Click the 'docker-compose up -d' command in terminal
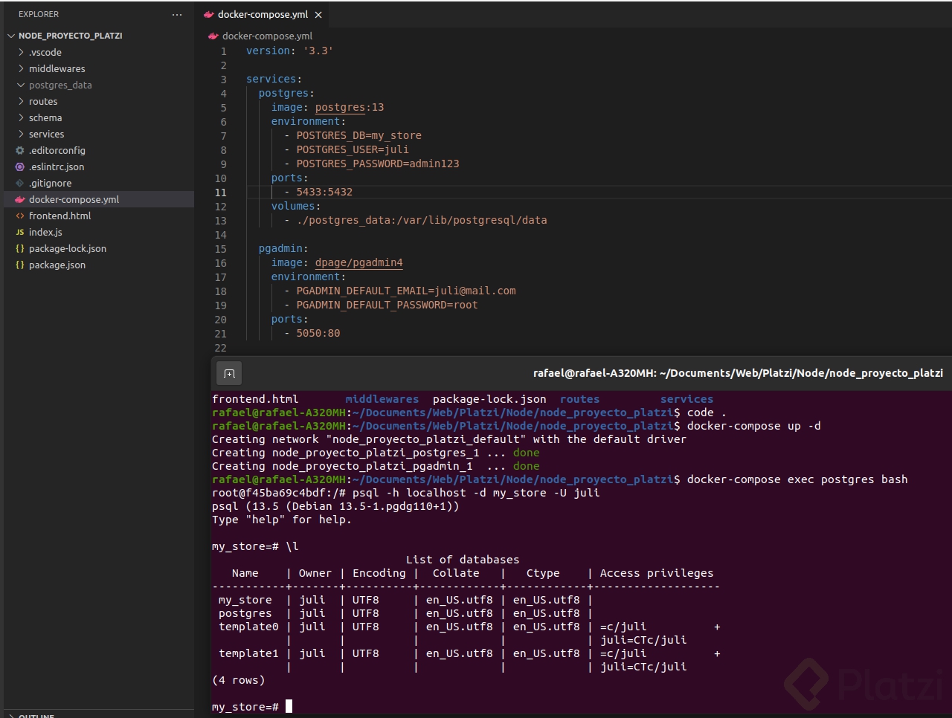Image resolution: width=952 pixels, height=718 pixels. [x=754, y=426]
